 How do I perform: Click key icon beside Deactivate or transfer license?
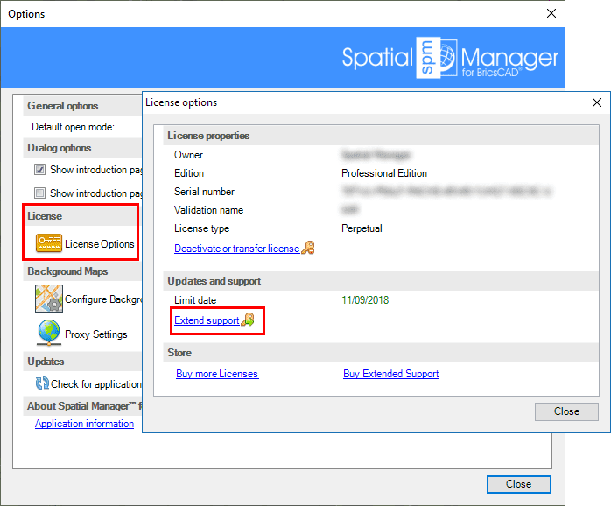click(x=307, y=249)
